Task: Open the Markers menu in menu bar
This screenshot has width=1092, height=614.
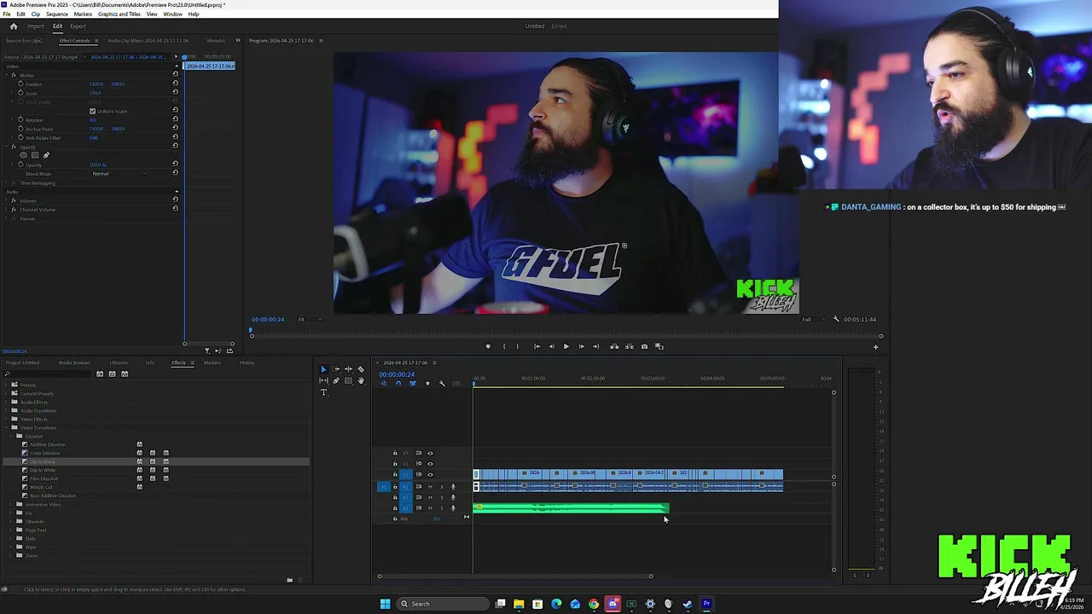Action: pos(83,14)
